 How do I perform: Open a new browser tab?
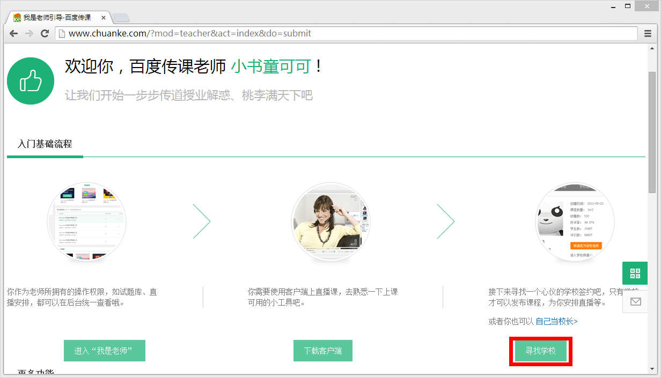pyautogui.click(x=121, y=17)
